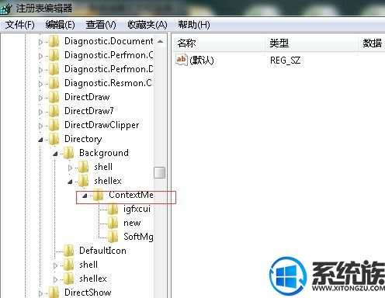Image resolution: width=385 pixels, height=298 pixels.
Task: Select the SoftMg folder icon
Action: [x=113, y=237]
